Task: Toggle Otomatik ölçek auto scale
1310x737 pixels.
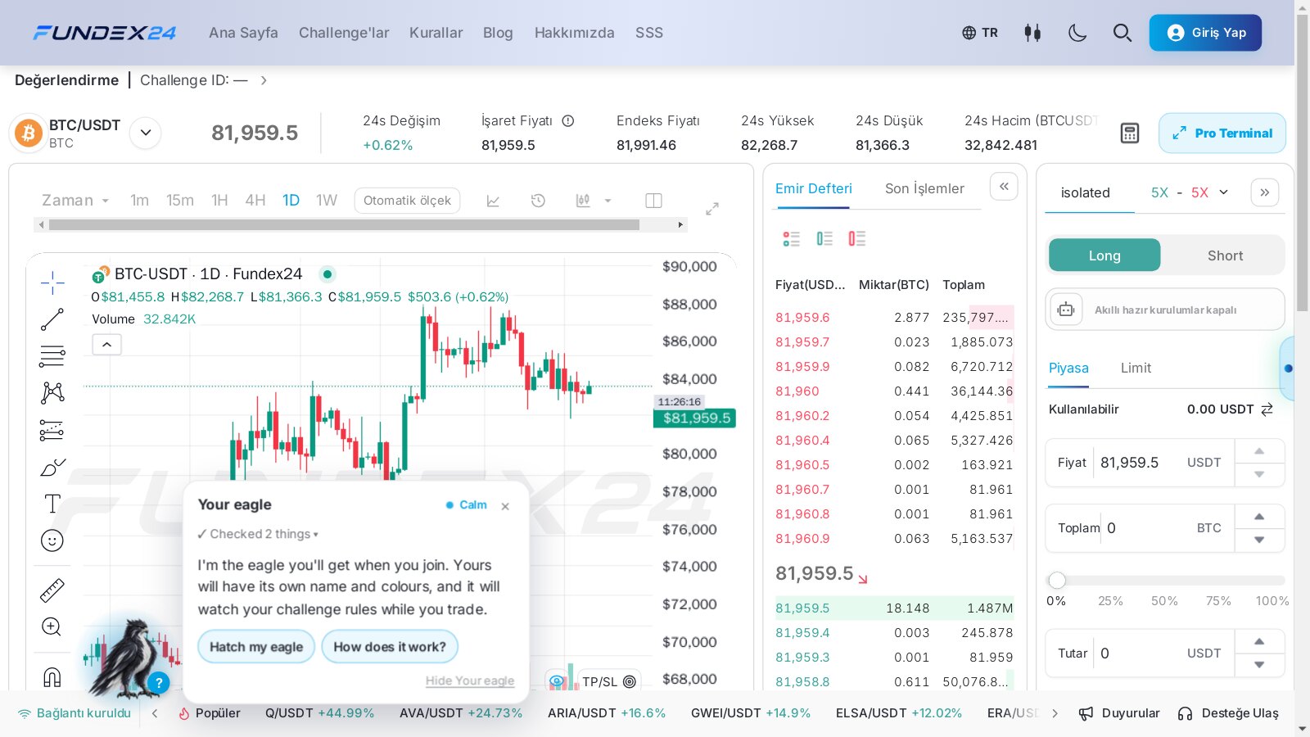Action: tap(407, 201)
